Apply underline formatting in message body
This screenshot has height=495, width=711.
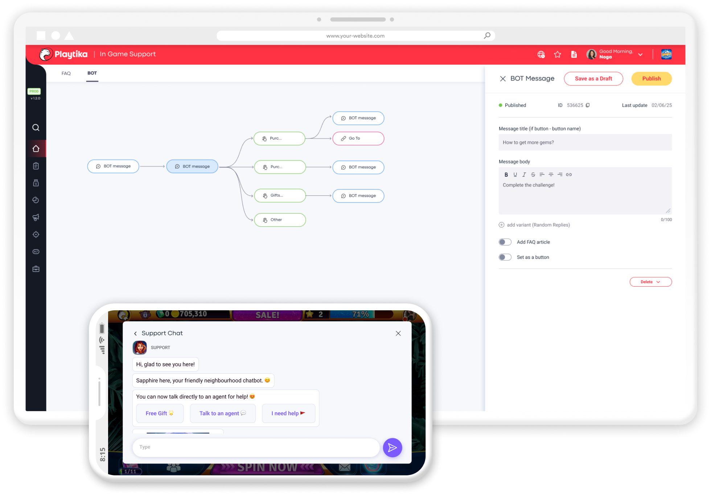click(515, 175)
